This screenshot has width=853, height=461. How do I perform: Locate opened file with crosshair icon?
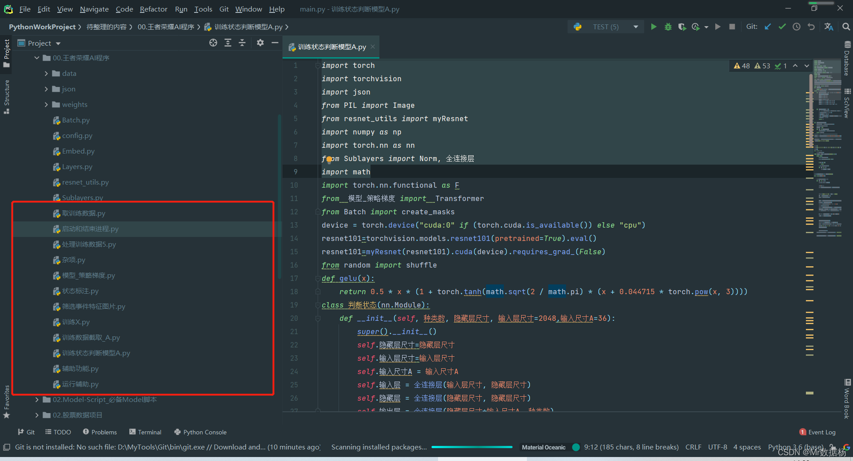coord(213,43)
